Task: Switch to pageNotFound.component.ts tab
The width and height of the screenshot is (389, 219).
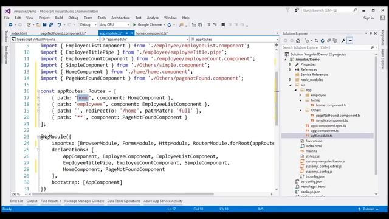Action: pos(63,33)
